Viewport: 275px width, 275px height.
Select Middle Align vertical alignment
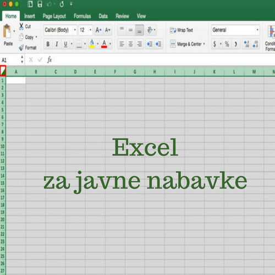130,30
